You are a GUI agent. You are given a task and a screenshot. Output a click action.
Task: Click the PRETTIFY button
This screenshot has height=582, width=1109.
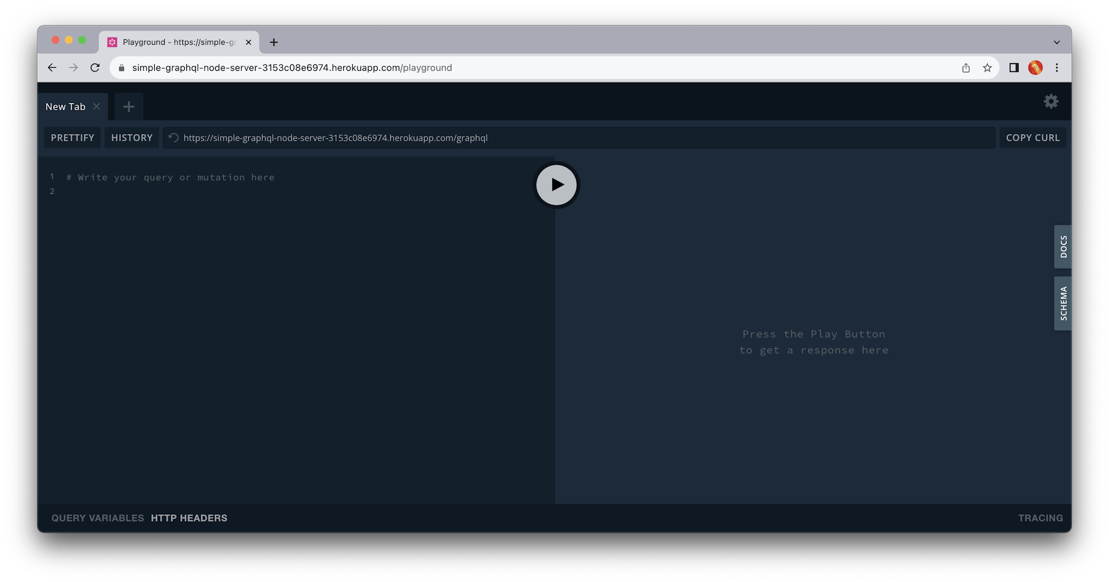pyautogui.click(x=72, y=137)
